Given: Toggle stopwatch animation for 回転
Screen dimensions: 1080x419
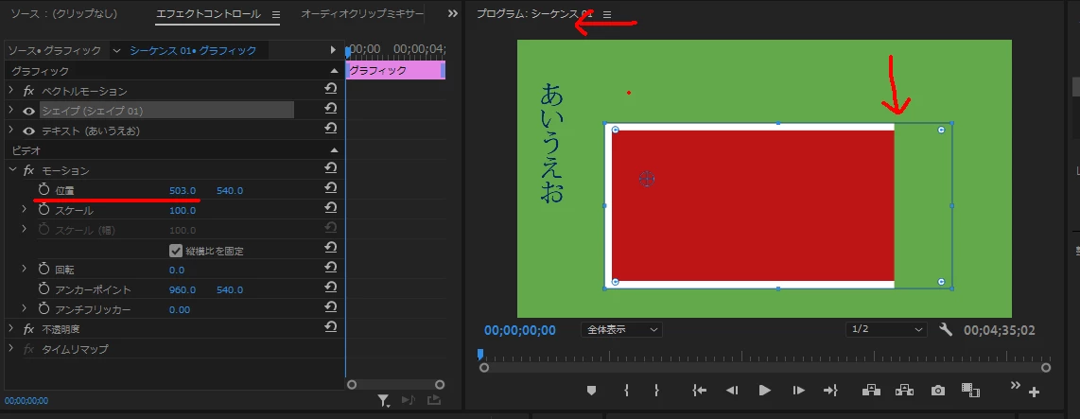Looking at the screenshot, I should tap(44, 269).
